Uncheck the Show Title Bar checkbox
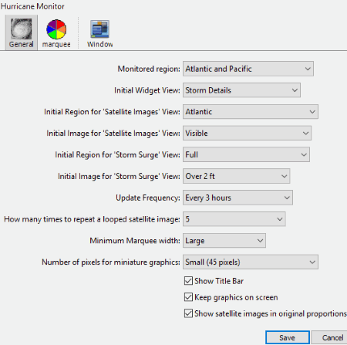Image resolution: width=347 pixels, height=345 pixels. 188,281
